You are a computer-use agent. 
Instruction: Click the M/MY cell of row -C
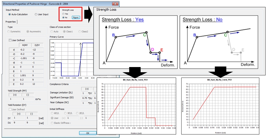point(25,58)
